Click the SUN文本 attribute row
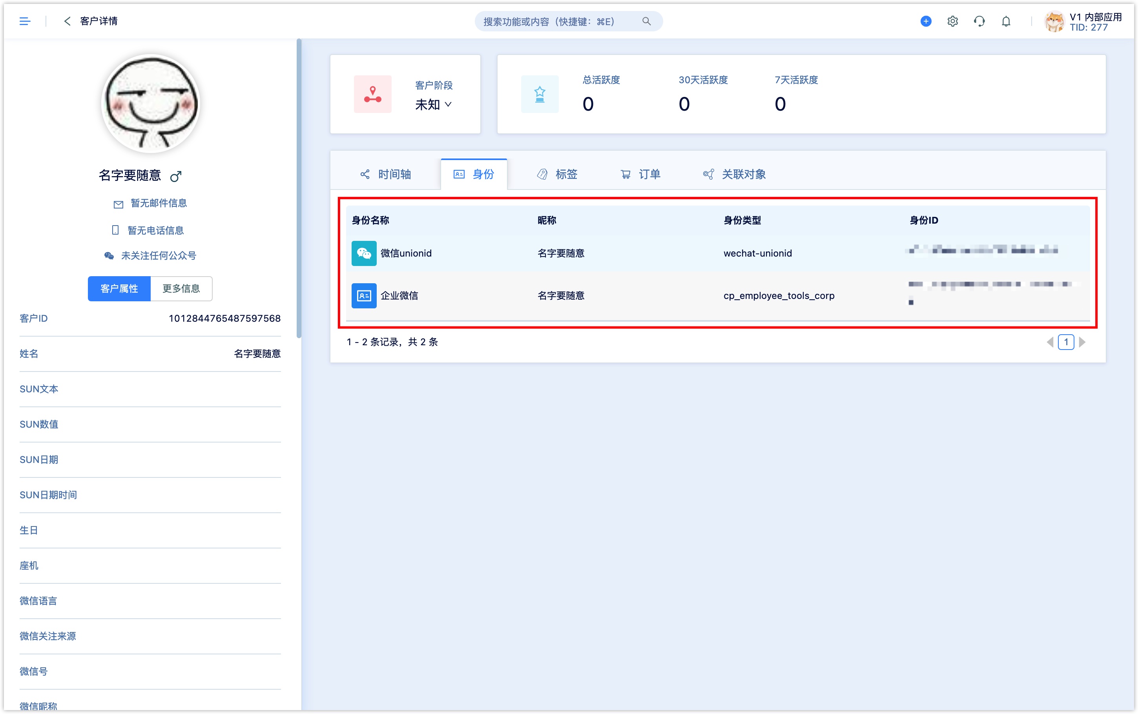 click(150, 389)
